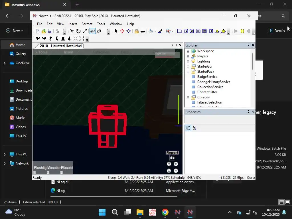Expand the Workspace node in Explorer
Screen dimensions: 292x219
coord(188,51)
